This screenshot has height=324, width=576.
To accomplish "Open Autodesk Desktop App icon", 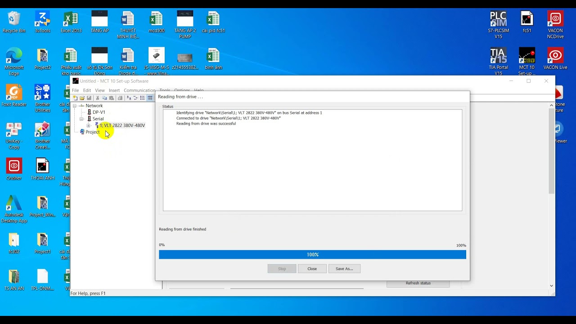I will (x=14, y=209).
